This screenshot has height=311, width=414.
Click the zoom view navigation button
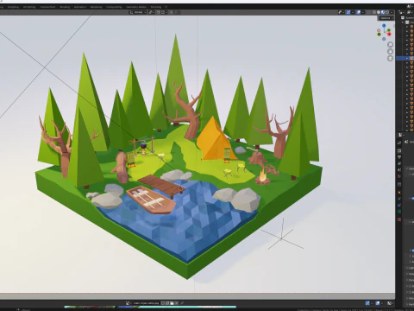click(x=390, y=44)
